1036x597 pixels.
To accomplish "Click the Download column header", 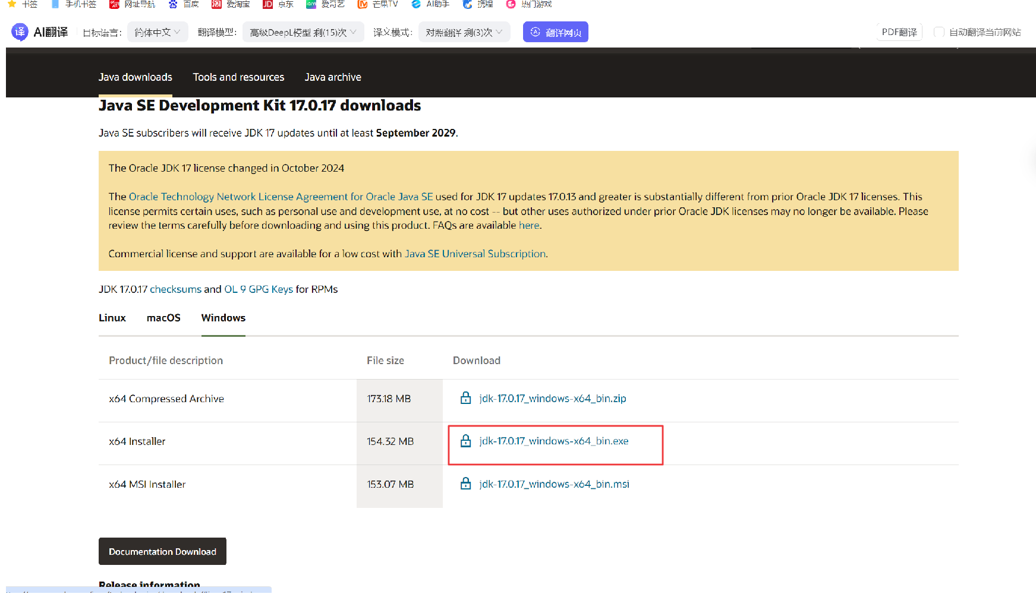I will tap(477, 361).
